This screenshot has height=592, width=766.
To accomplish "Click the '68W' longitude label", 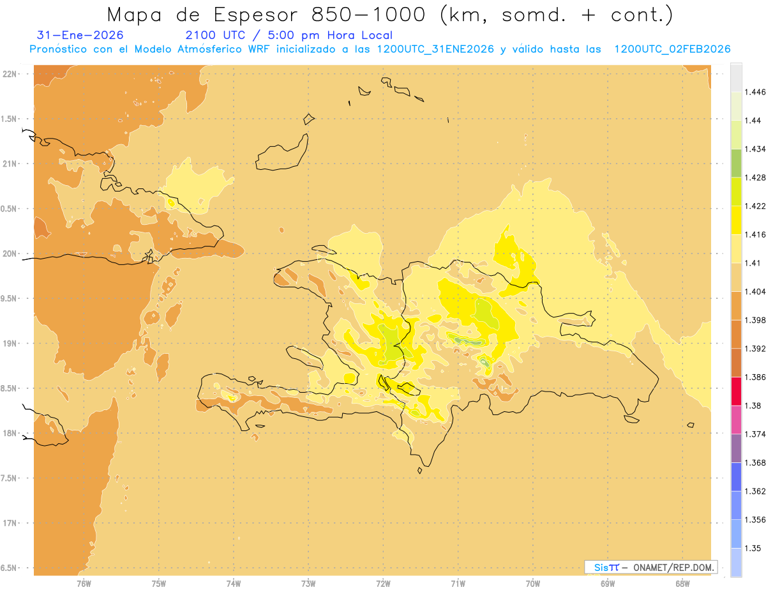I will tap(682, 584).
